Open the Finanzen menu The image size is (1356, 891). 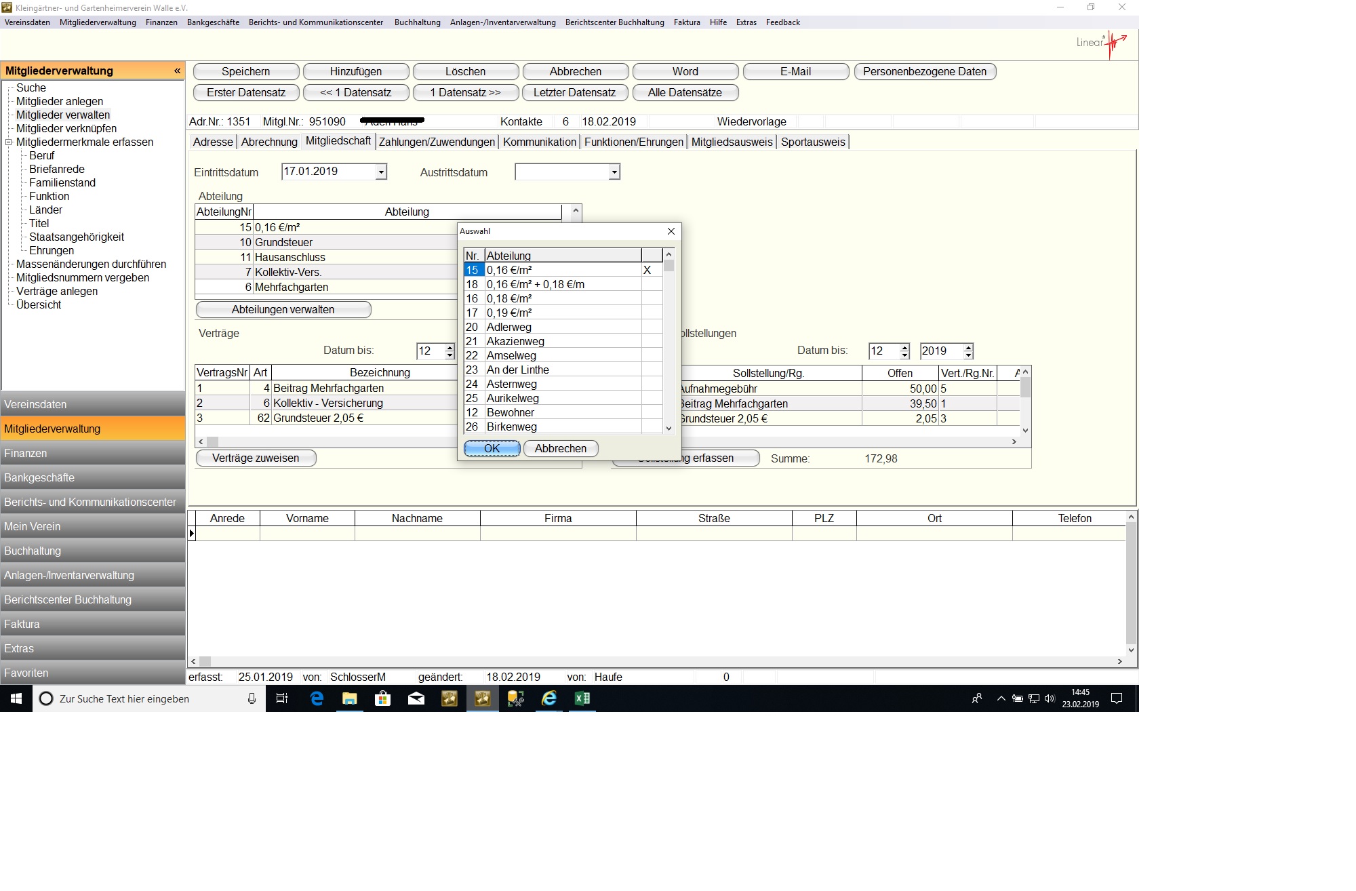coord(161,22)
